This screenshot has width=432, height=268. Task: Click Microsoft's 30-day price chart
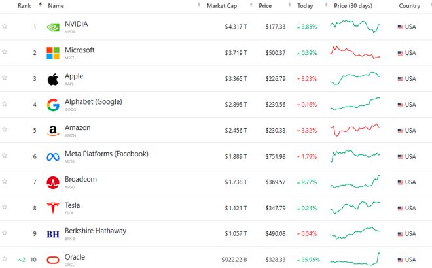point(356,52)
